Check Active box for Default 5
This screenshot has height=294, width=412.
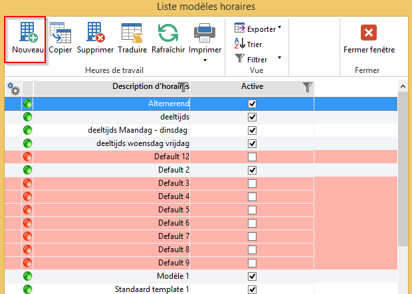coord(252,210)
